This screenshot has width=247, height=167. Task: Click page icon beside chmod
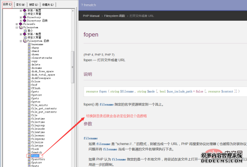pyautogui.click(x=29, y=51)
